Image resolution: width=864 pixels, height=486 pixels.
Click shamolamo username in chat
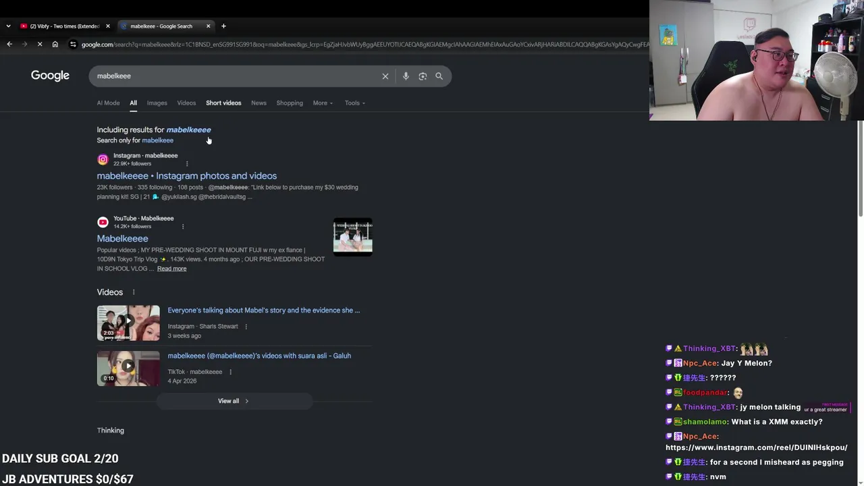tap(705, 422)
